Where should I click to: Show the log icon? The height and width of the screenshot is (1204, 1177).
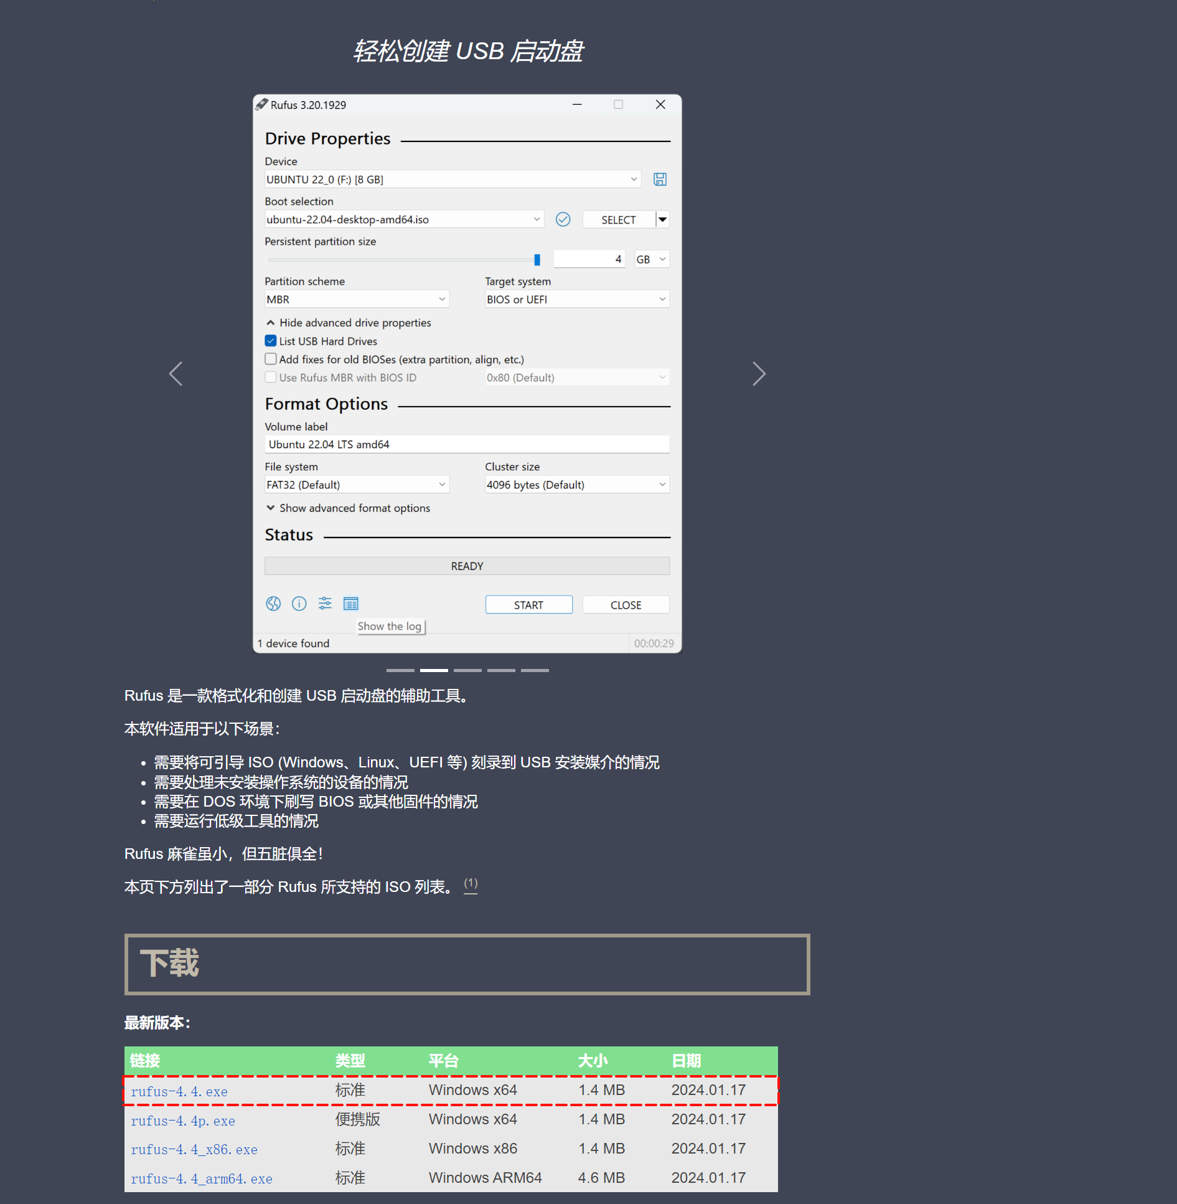(x=351, y=604)
